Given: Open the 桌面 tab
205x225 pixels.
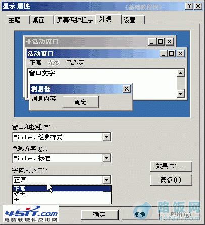Looking at the screenshot, I should tap(41, 20).
